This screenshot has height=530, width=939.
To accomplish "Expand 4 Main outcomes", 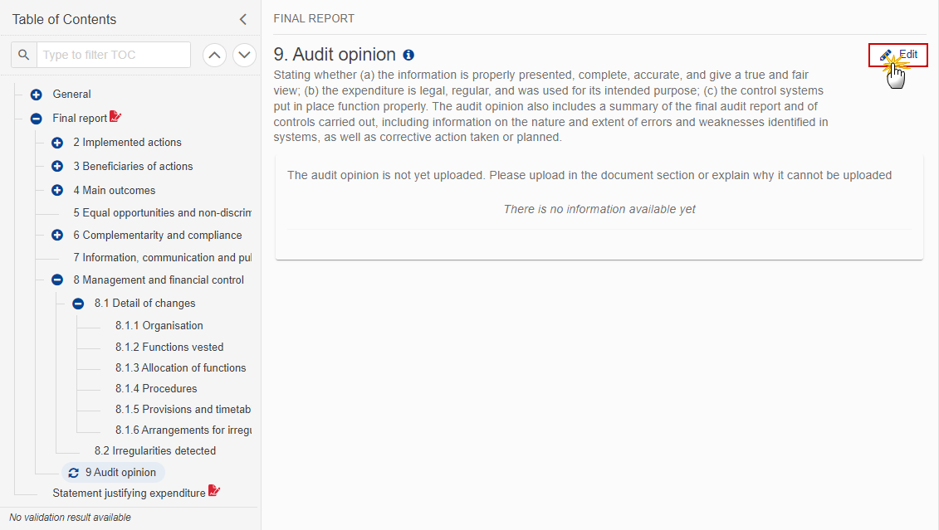I will pos(57,190).
